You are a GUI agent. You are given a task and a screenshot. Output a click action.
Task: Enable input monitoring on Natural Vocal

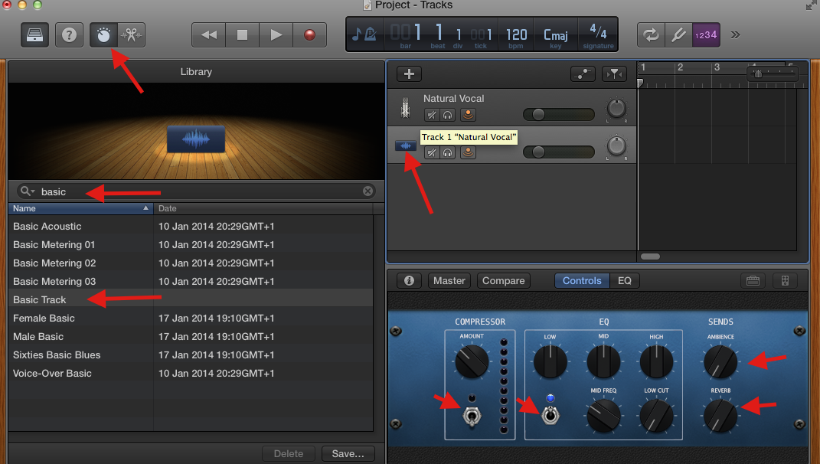coord(468,115)
